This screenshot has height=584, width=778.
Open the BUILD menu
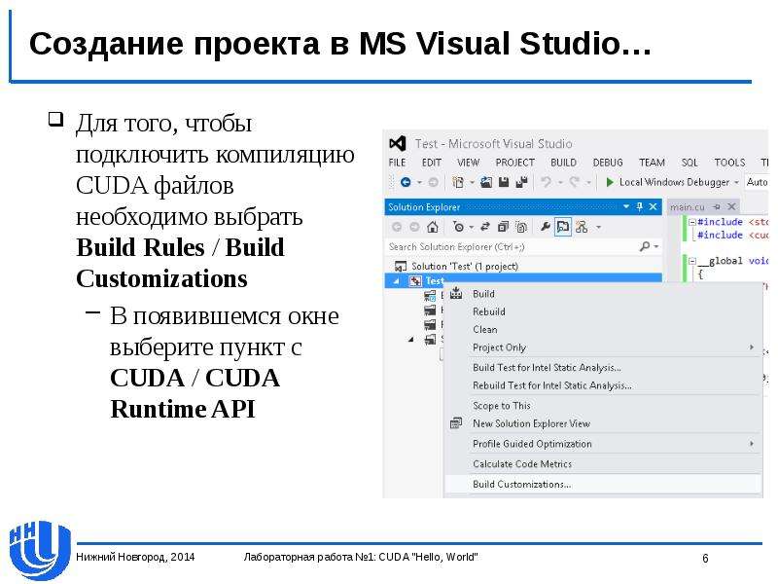pyautogui.click(x=563, y=163)
